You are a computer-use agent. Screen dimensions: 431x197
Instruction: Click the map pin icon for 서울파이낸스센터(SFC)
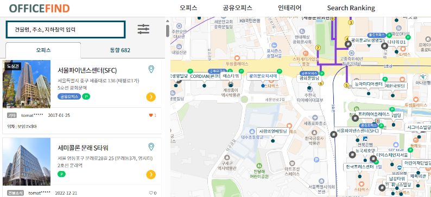point(151,69)
